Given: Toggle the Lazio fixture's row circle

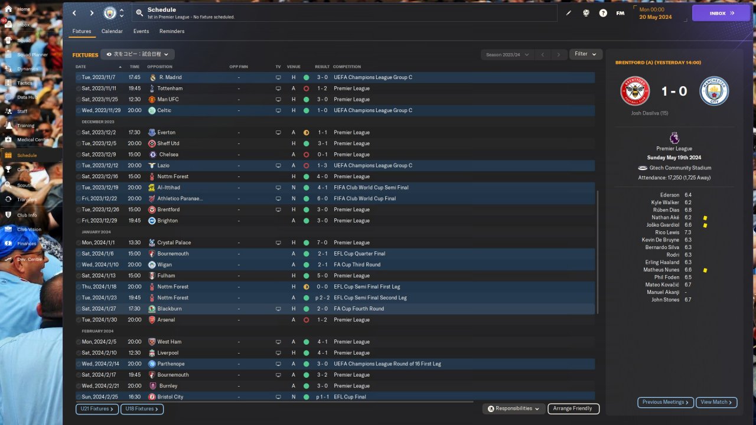Looking at the screenshot, I should pyautogui.click(x=79, y=165).
